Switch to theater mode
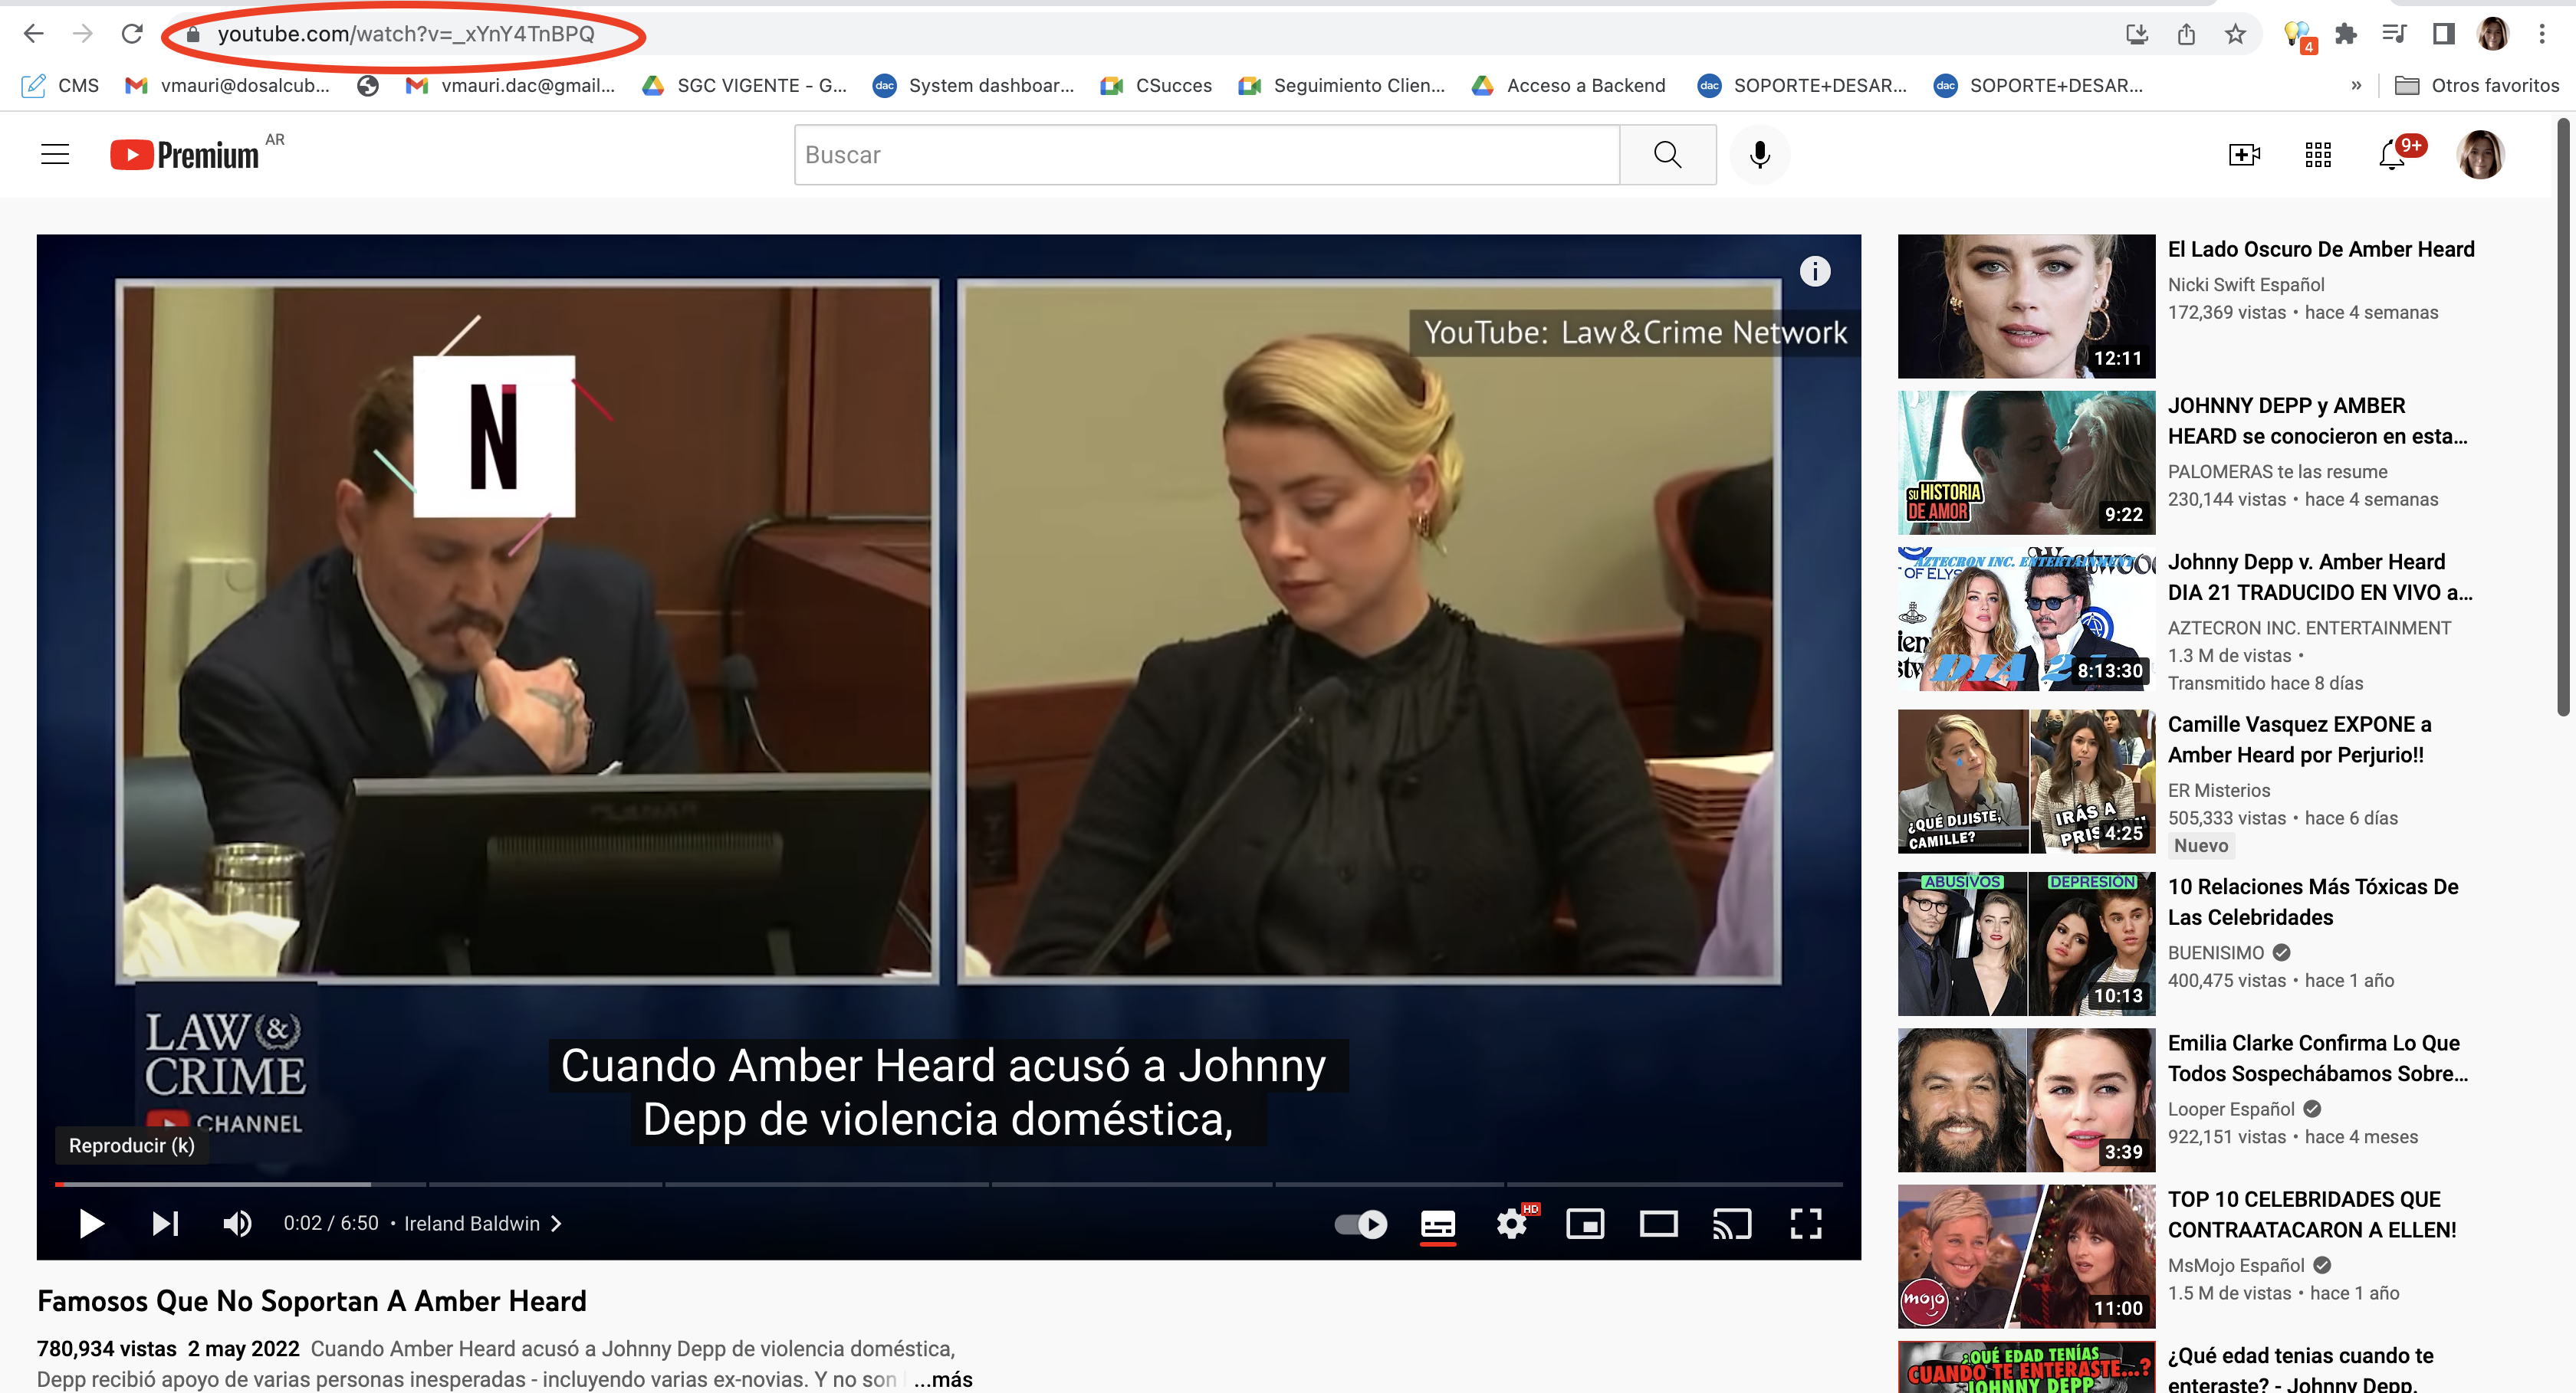Image resolution: width=2576 pixels, height=1393 pixels. coord(1658,1223)
